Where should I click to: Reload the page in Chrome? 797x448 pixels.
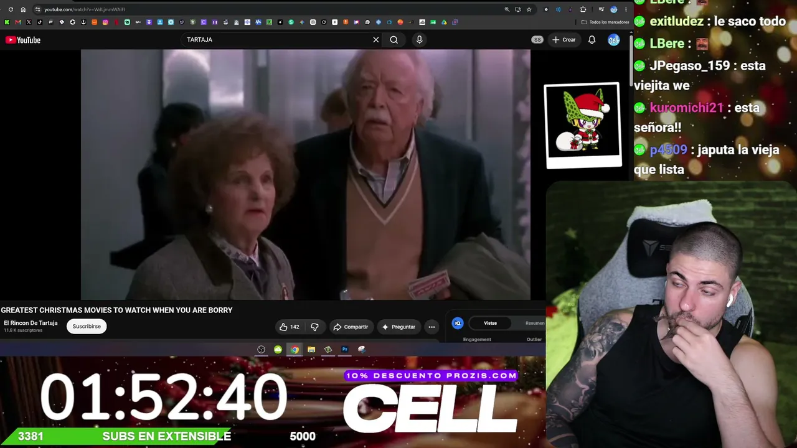11,9
